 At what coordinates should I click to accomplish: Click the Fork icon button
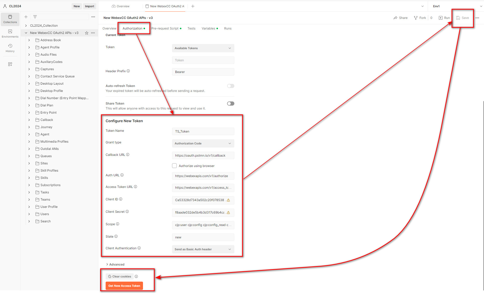click(420, 18)
